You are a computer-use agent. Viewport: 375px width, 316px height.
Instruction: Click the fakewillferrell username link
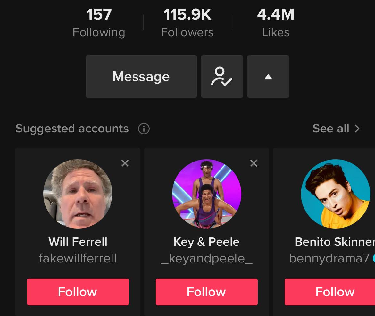[x=78, y=258]
